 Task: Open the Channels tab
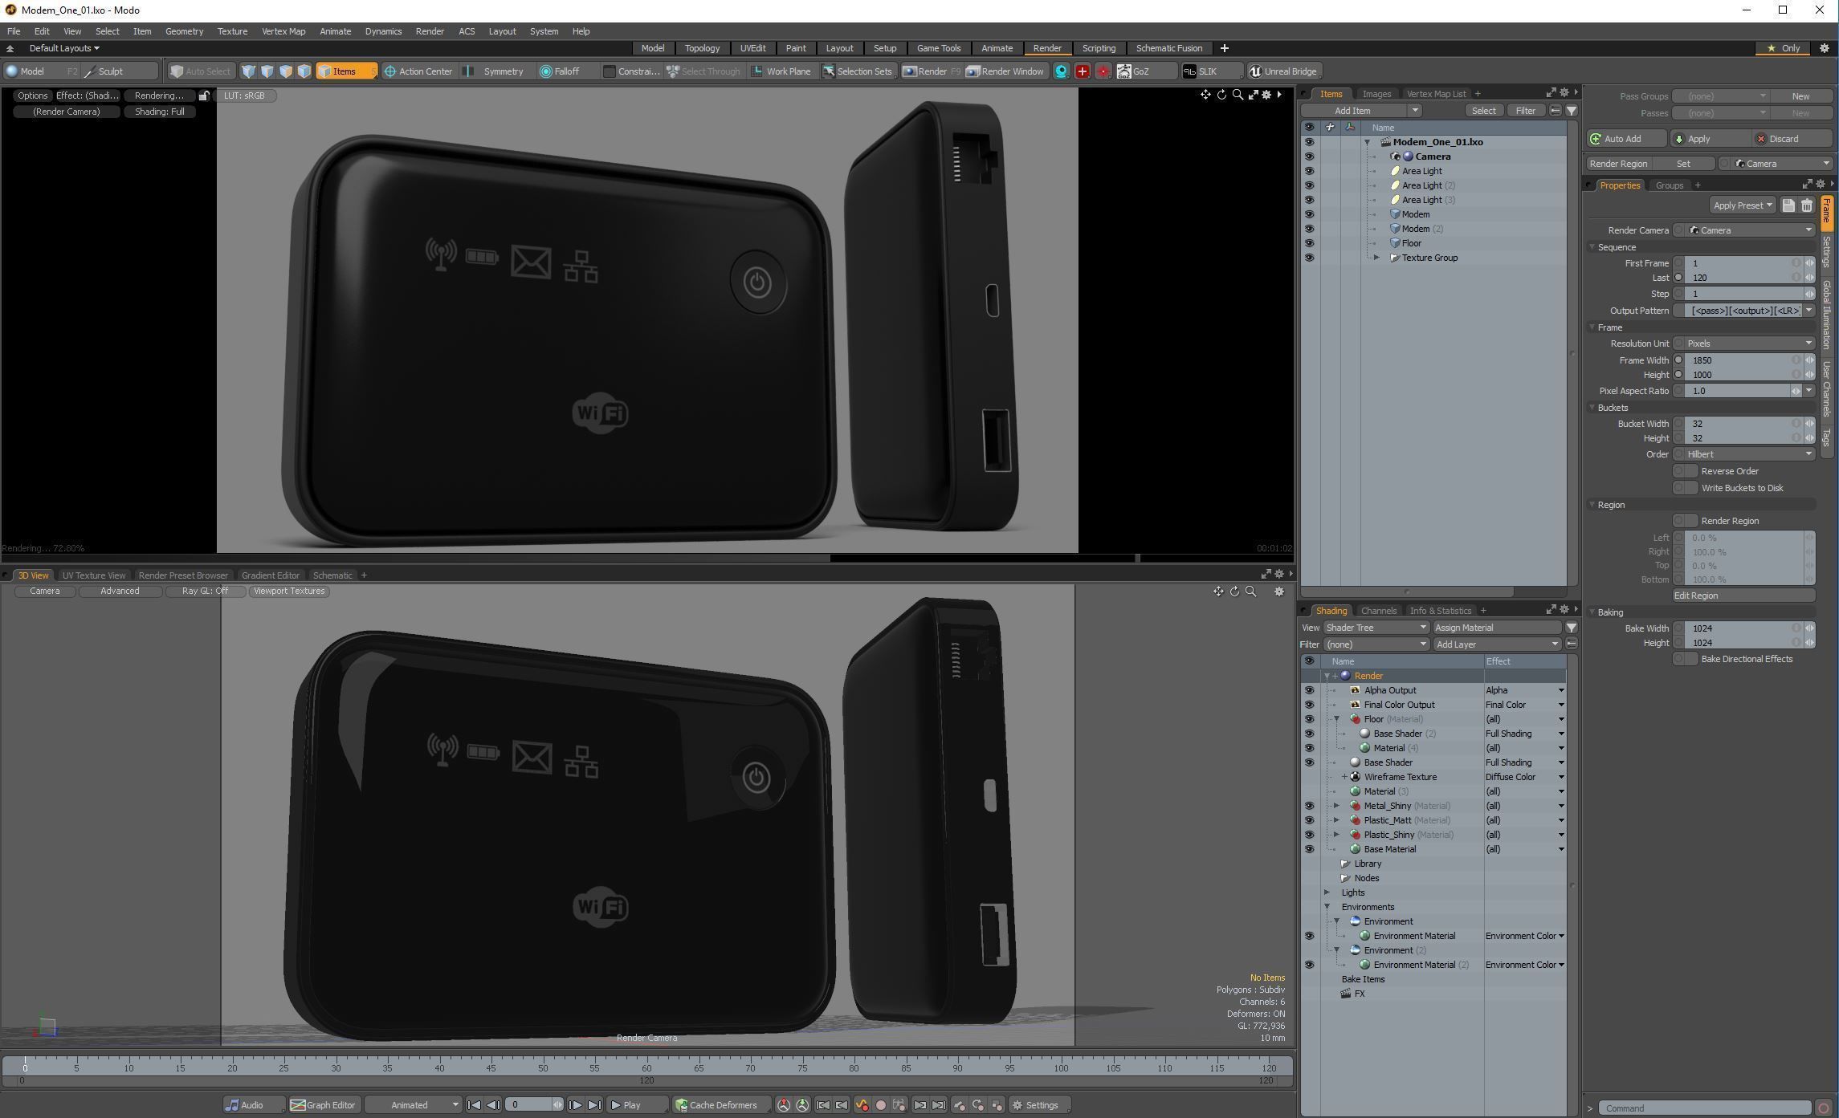click(1378, 611)
